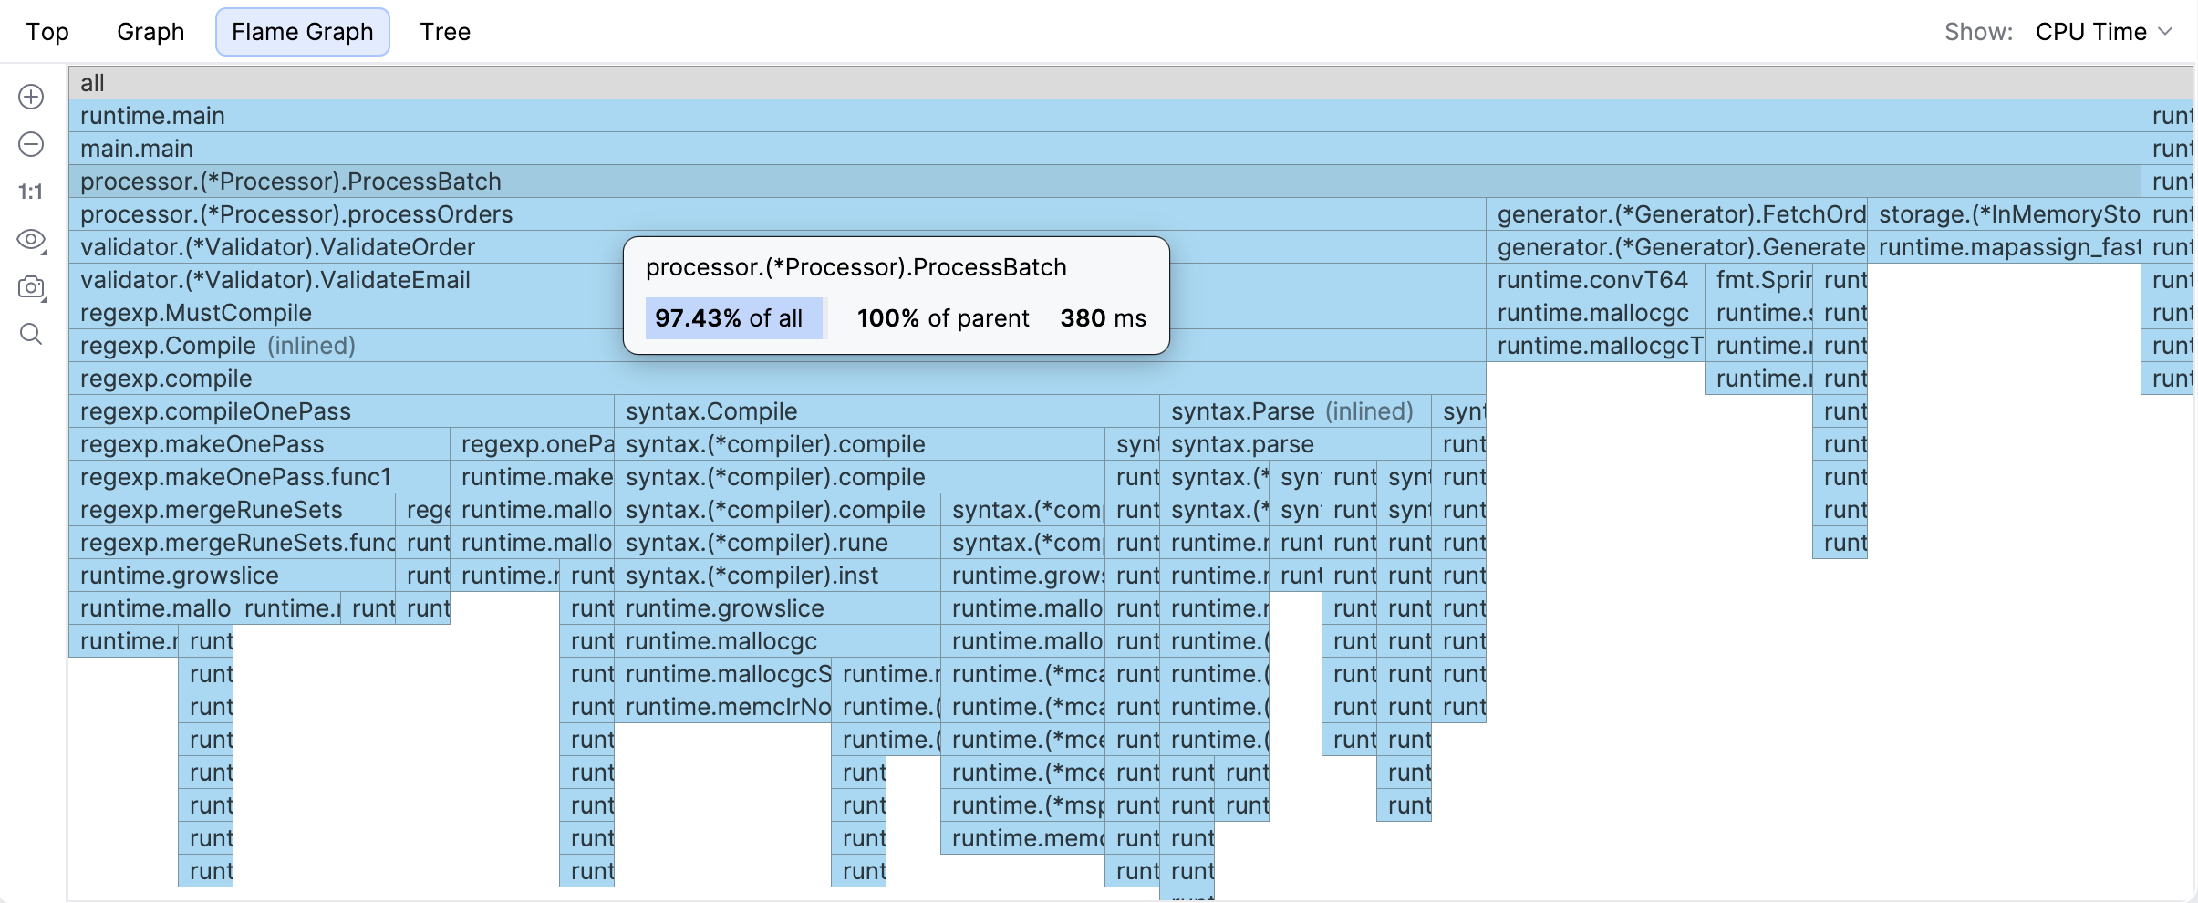This screenshot has width=2198, height=903.
Task: Click the runtime.memclrNo frame
Action: 723,707
